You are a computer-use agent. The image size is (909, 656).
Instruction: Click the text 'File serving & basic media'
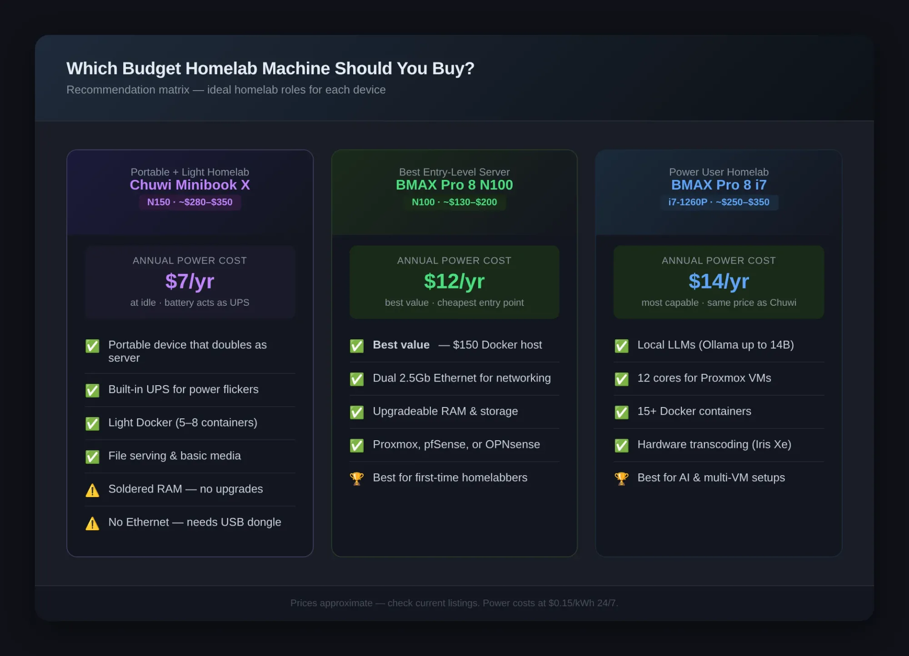[175, 456]
